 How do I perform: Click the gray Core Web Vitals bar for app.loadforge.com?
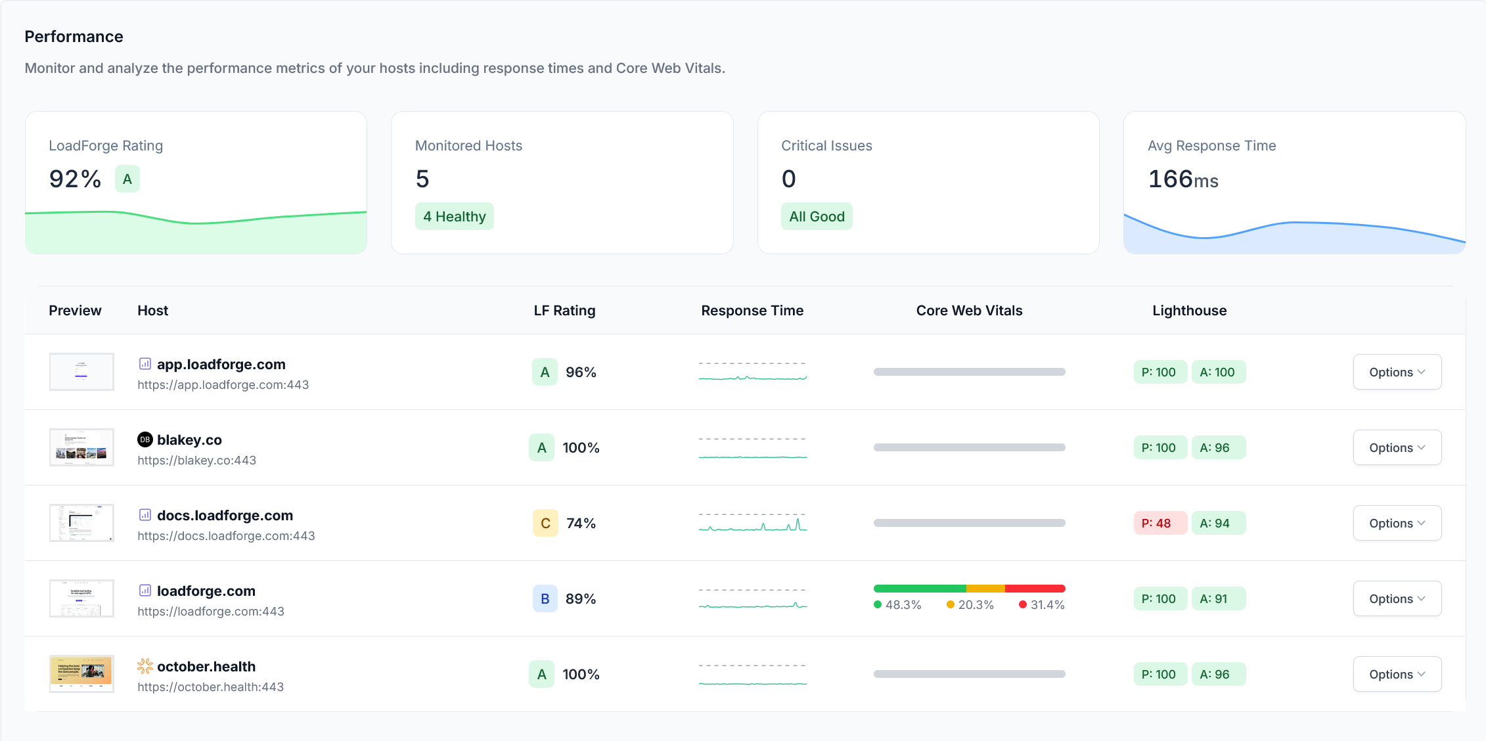click(969, 372)
